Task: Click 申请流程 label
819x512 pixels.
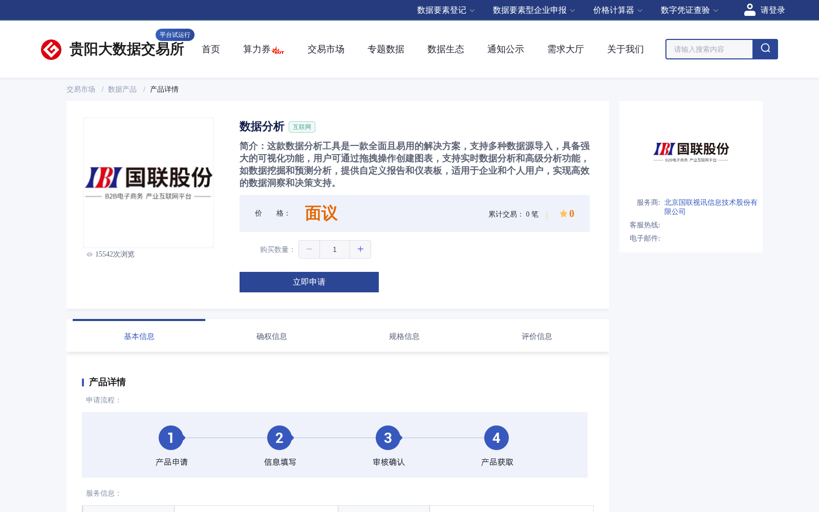Action: [x=103, y=400]
